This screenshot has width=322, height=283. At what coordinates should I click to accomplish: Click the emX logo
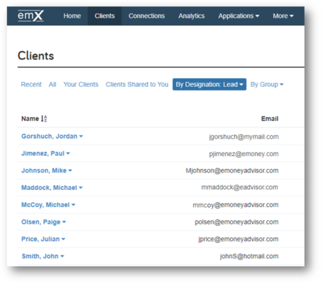pos(30,16)
